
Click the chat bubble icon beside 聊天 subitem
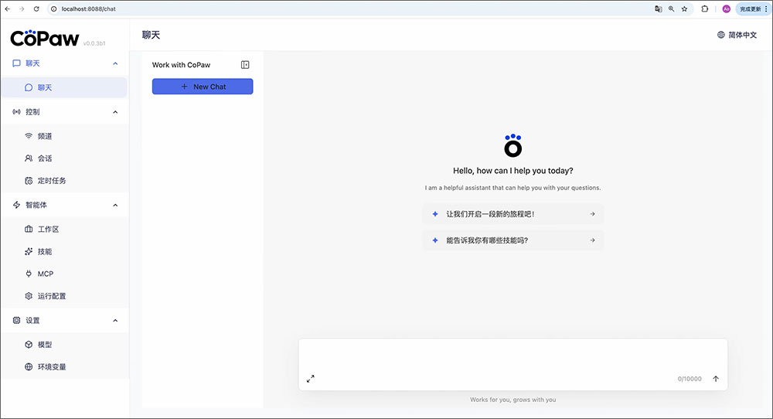pyautogui.click(x=29, y=87)
